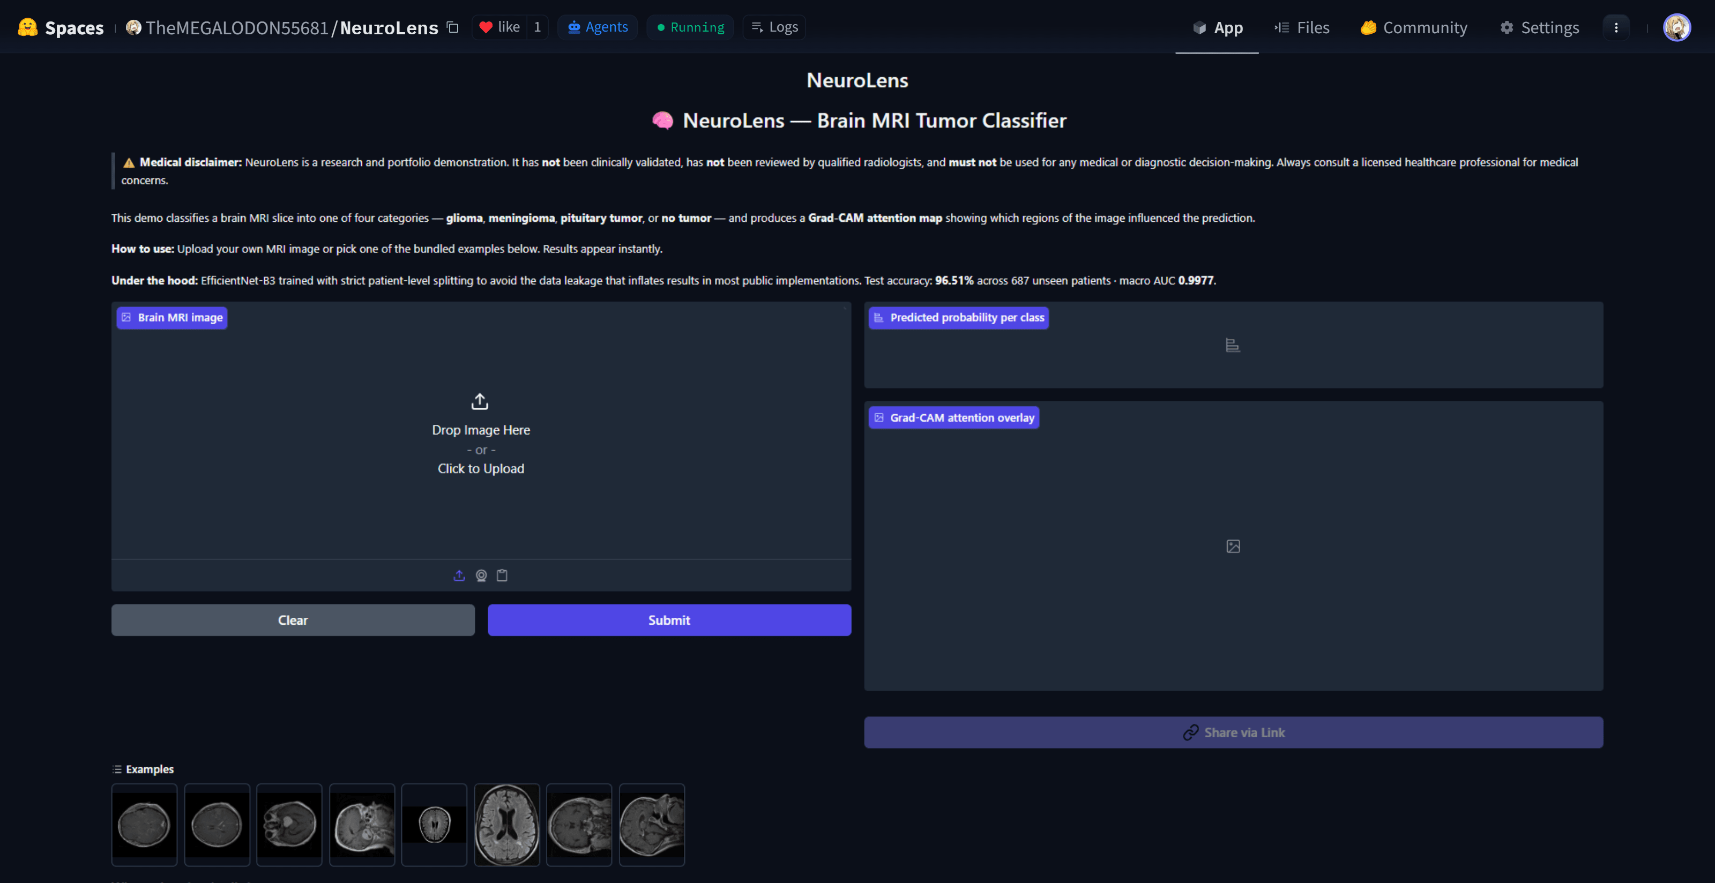1715x883 pixels.
Task: Open the Community tab
Action: 1413,27
